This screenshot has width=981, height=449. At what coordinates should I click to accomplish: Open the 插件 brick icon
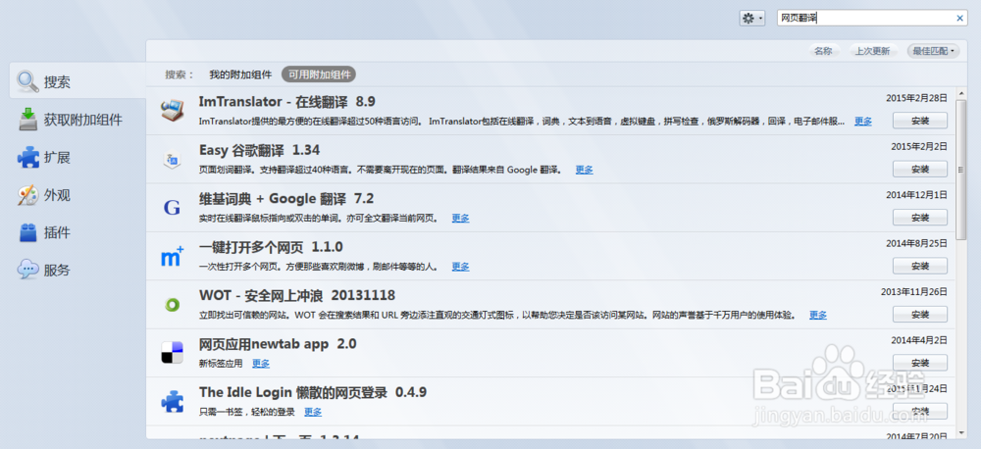click(28, 232)
